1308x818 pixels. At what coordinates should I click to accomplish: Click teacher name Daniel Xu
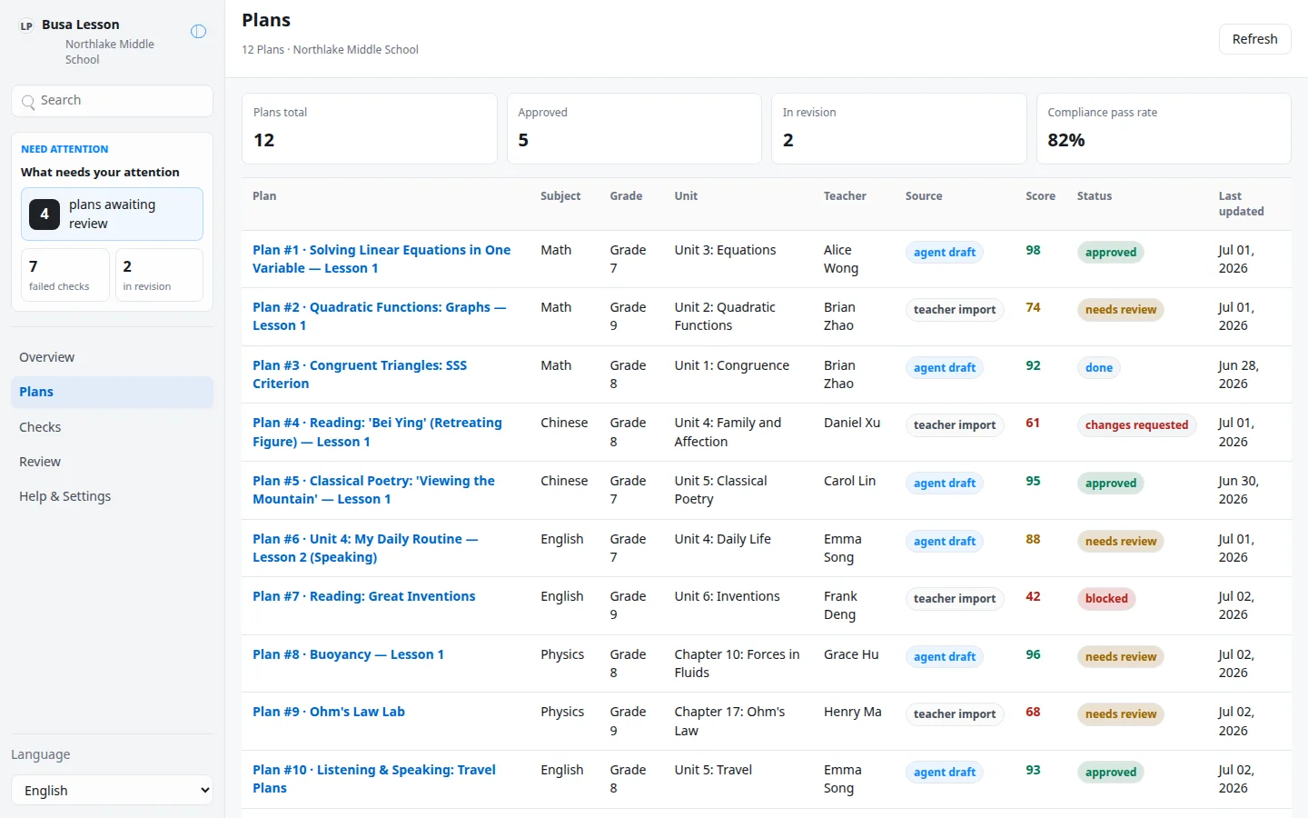tap(852, 423)
